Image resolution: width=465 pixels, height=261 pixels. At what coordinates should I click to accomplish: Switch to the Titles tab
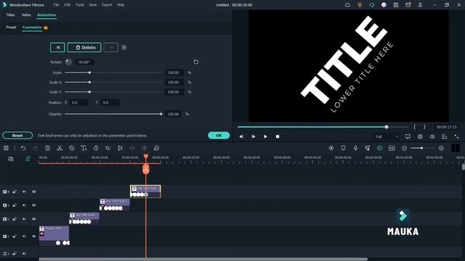[x=10, y=14]
